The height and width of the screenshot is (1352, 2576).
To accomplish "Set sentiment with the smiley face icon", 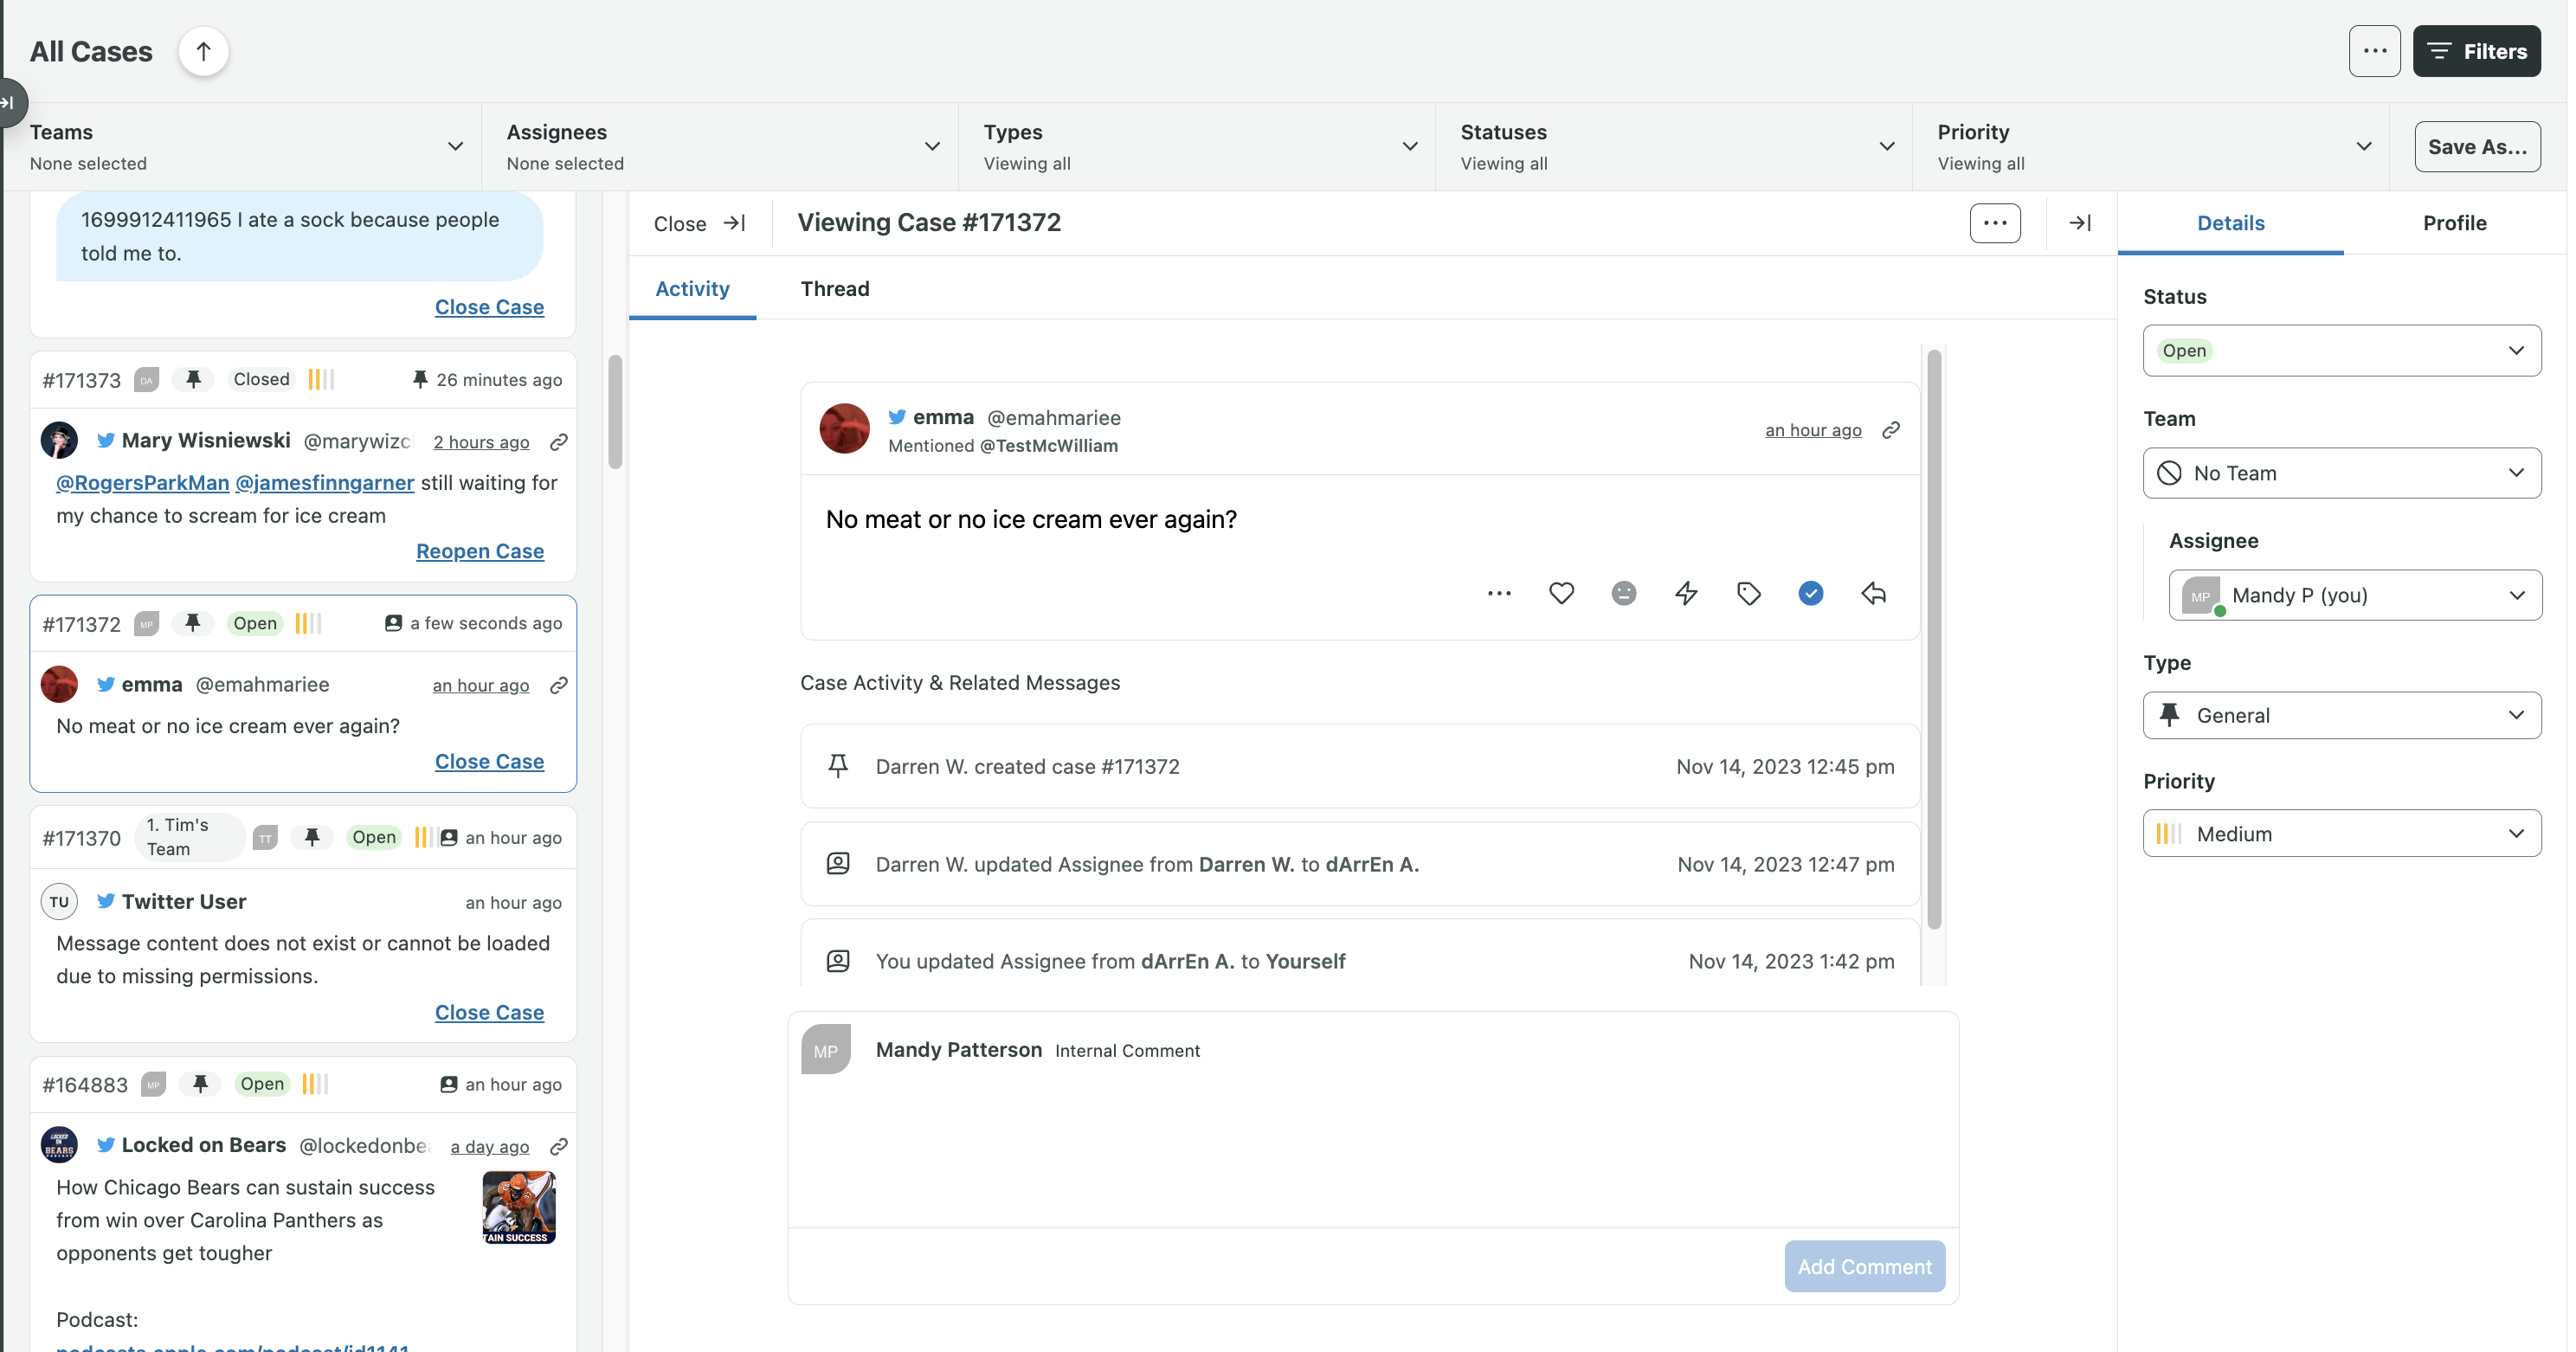I will click(x=1623, y=593).
